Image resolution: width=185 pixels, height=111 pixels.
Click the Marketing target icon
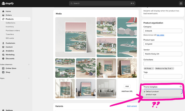(3, 55)
